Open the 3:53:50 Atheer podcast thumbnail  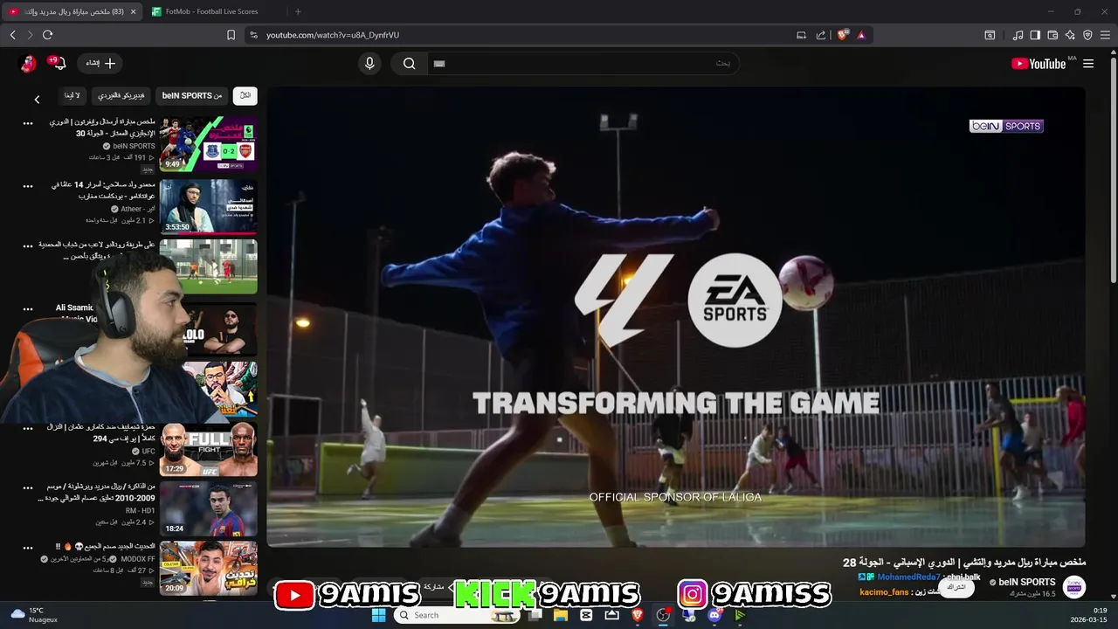pos(208,207)
